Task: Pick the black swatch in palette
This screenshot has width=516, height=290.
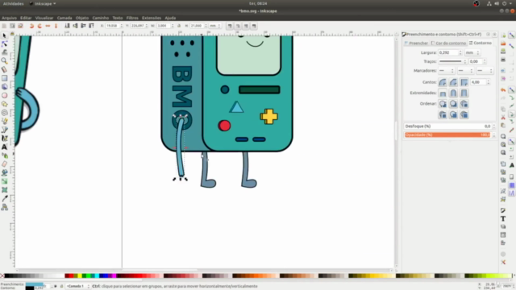Action: 6,275
